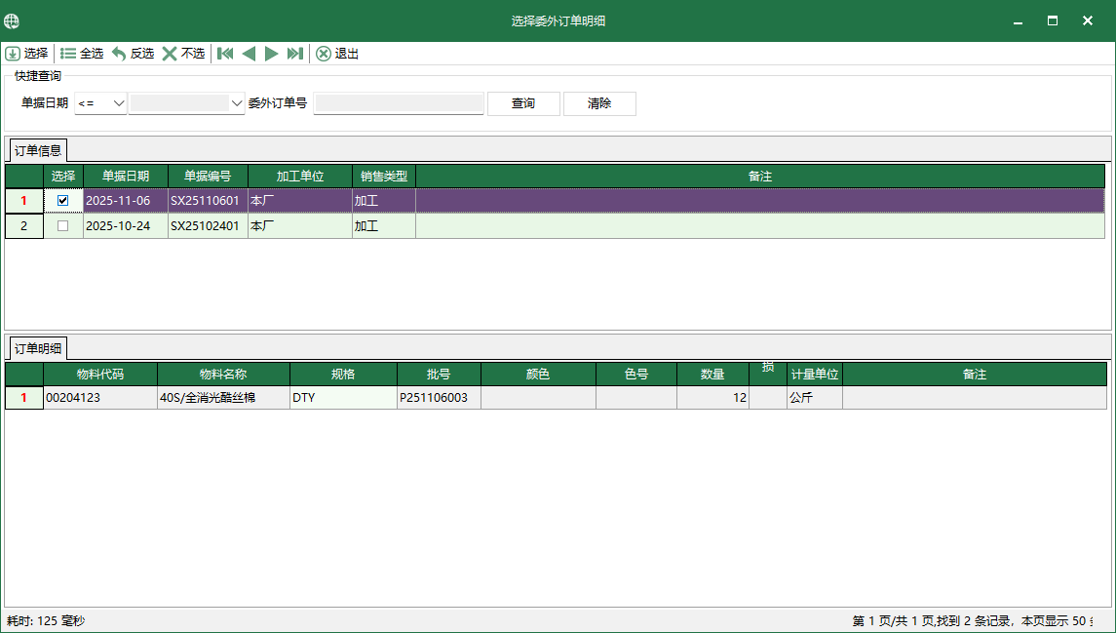
Task: Jump to the last page of records
Action: [295, 54]
